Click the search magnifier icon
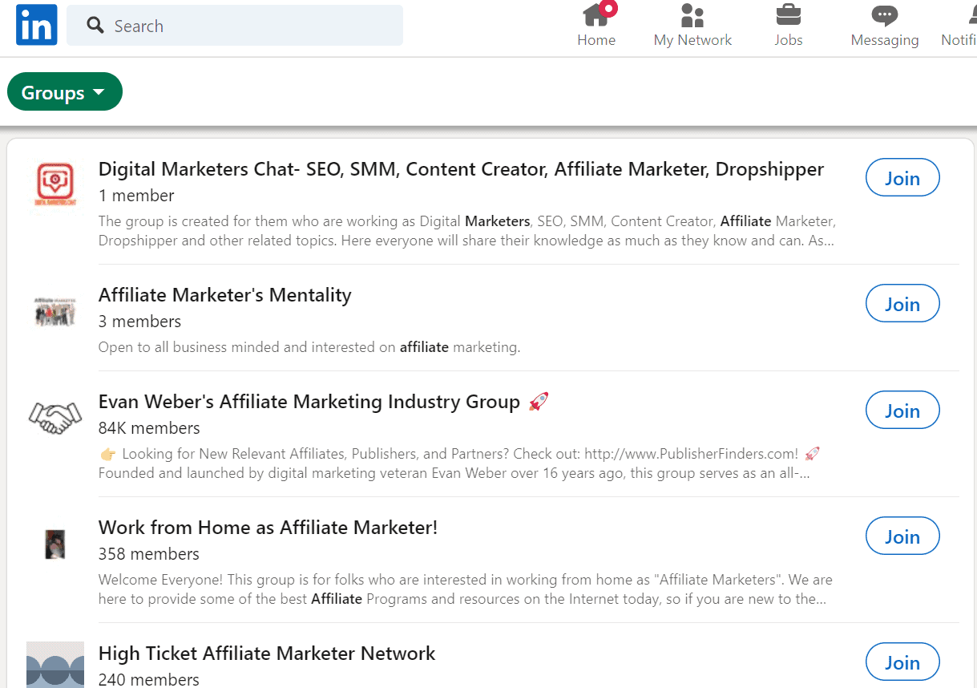The height and width of the screenshot is (688, 977). (95, 26)
